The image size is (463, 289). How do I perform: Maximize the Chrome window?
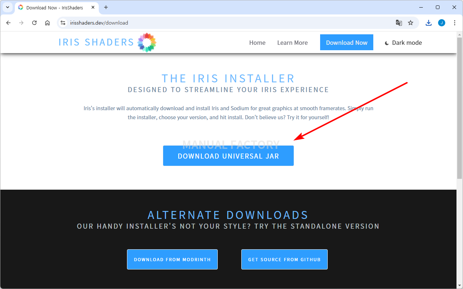click(438, 7)
